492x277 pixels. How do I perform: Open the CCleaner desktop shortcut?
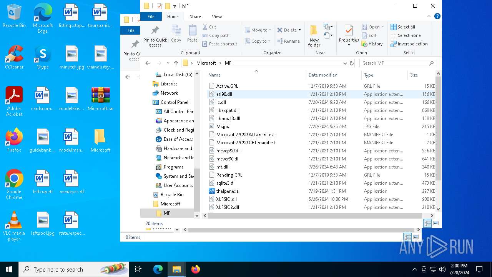(x=14, y=58)
